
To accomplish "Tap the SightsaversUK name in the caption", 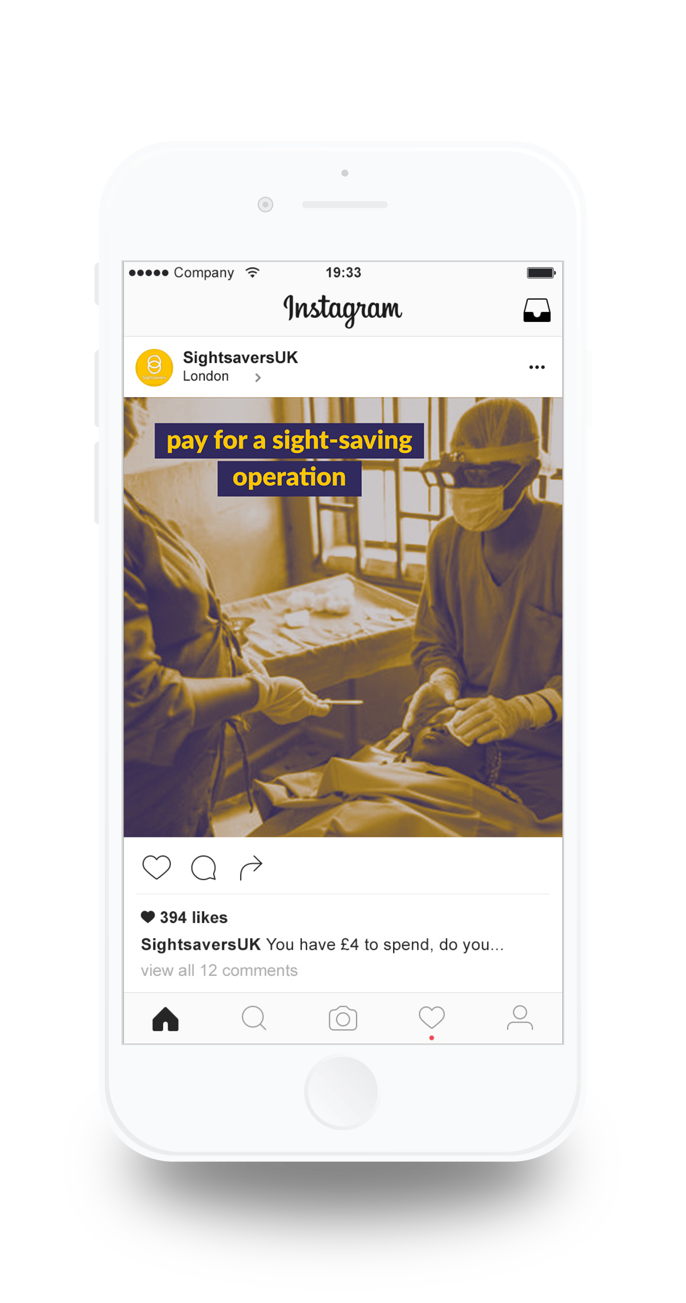I will pyautogui.click(x=201, y=944).
